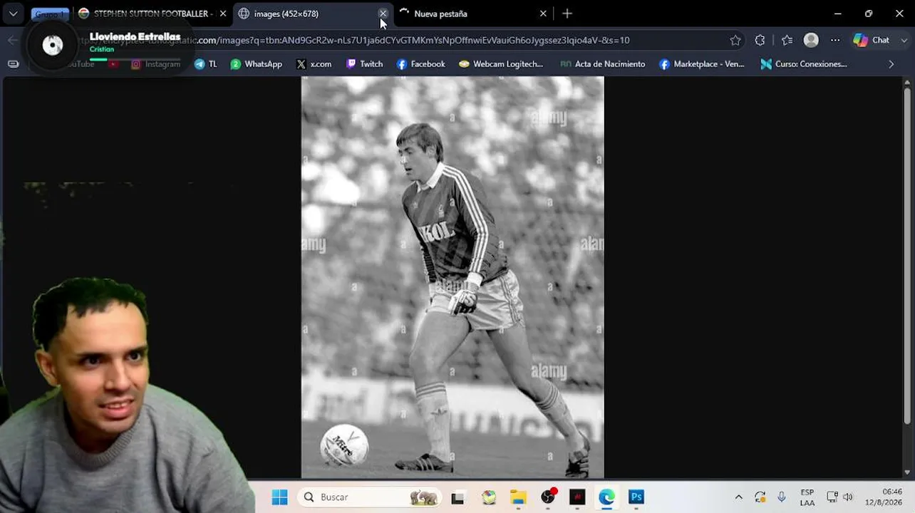This screenshot has height=513, width=915.
Task: Open the volume speaker tray icon
Action: 847,497
